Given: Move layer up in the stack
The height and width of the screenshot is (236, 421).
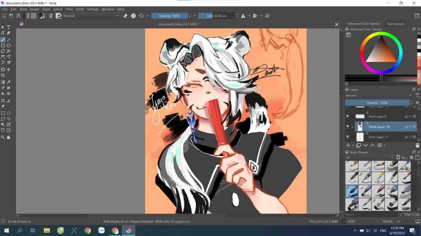Looking at the screenshot, I should 372,145.
